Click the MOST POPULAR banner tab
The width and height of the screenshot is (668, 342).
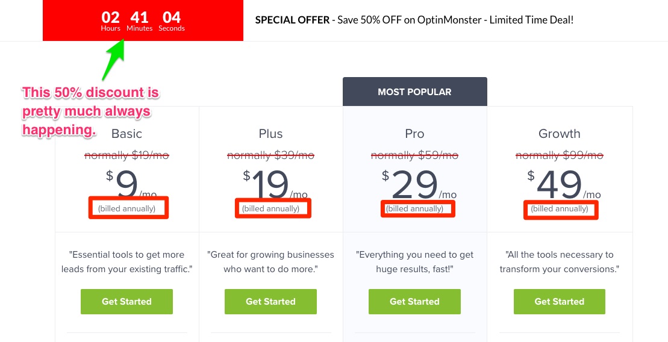point(414,92)
